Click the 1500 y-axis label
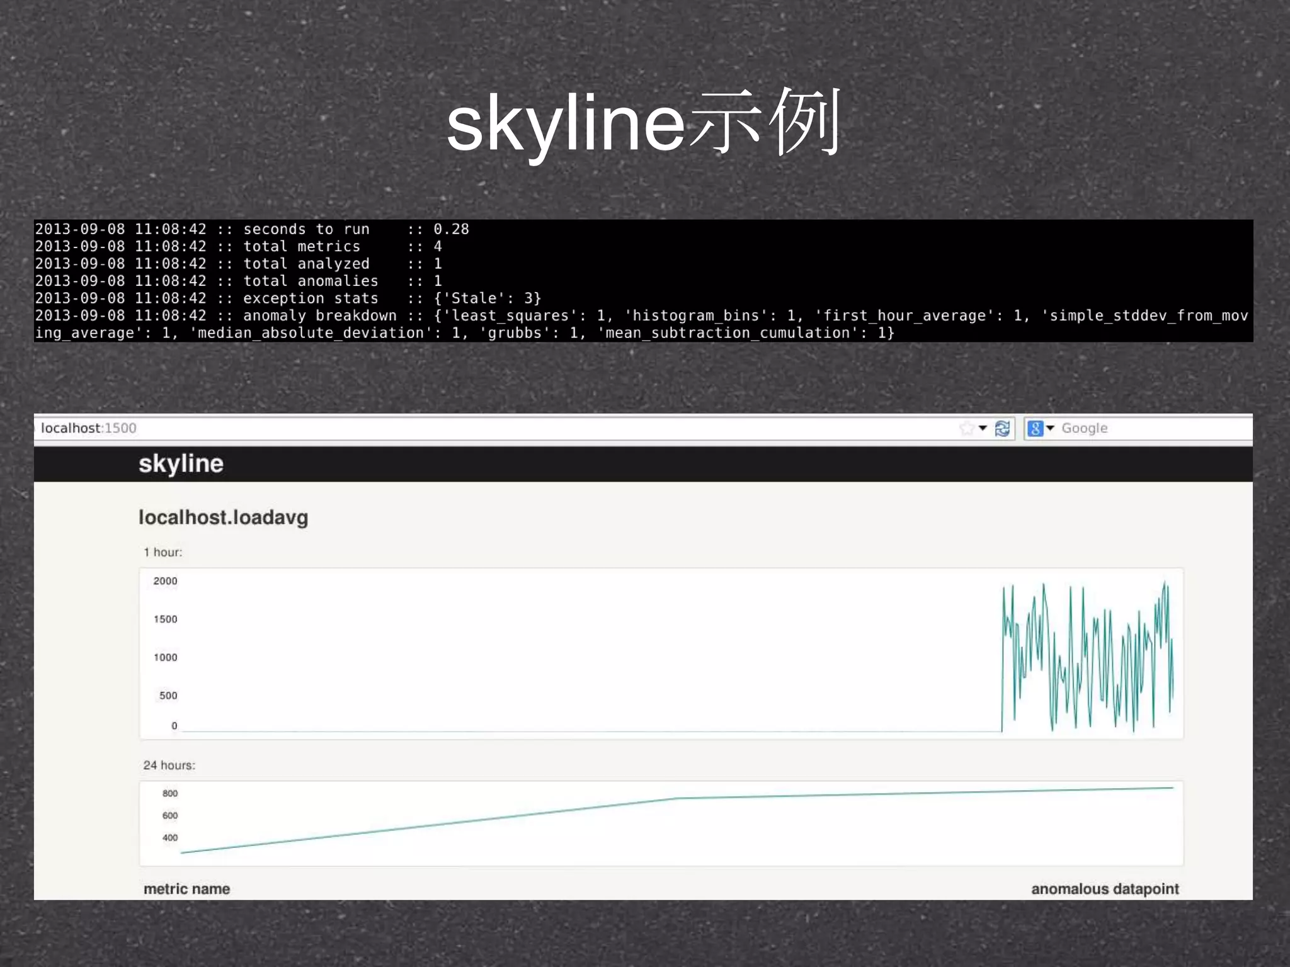The width and height of the screenshot is (1290, 967). point(165,619)
